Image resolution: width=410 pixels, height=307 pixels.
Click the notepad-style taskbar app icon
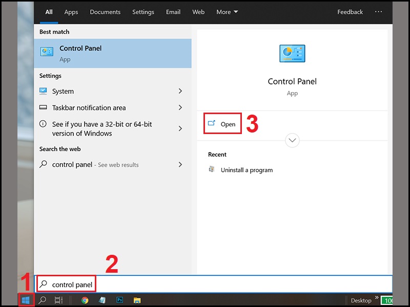[102, 300]
